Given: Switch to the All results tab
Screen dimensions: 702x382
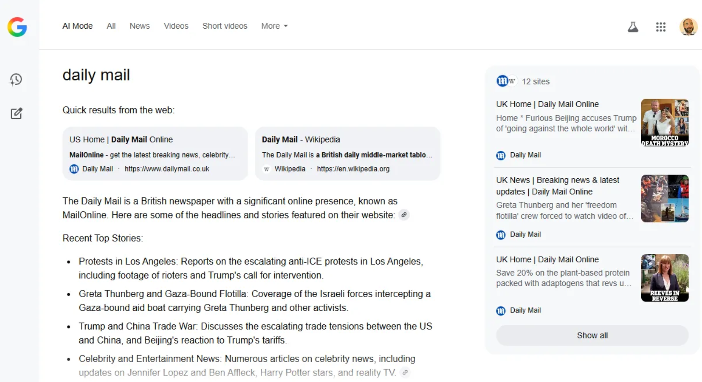Looking at the screenshot, I should point(111,26).
